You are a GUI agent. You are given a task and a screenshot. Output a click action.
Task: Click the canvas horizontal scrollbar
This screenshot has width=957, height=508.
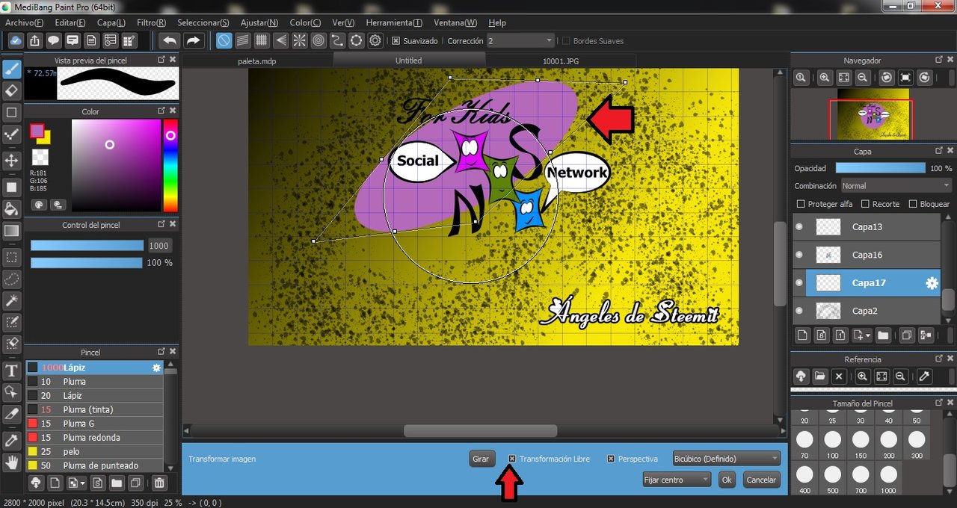pyautogui.click(x=480, y=431)
